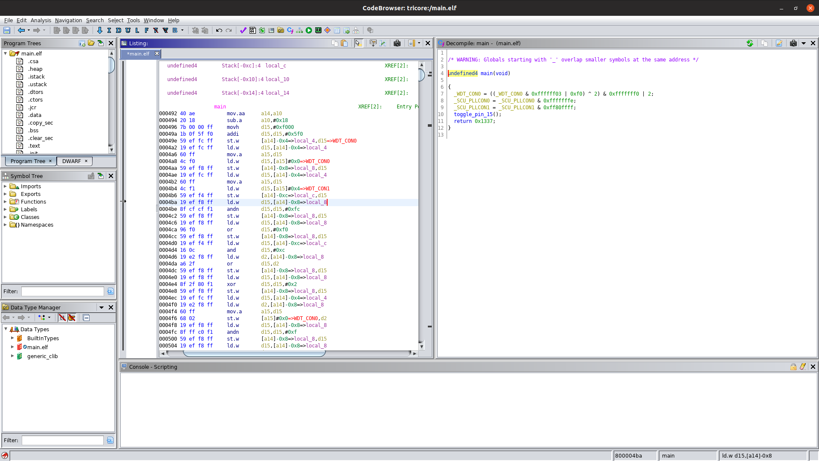Click the Undo arrow icon
The height and width of the screenshot is (461, 819).
coord(219,30)
